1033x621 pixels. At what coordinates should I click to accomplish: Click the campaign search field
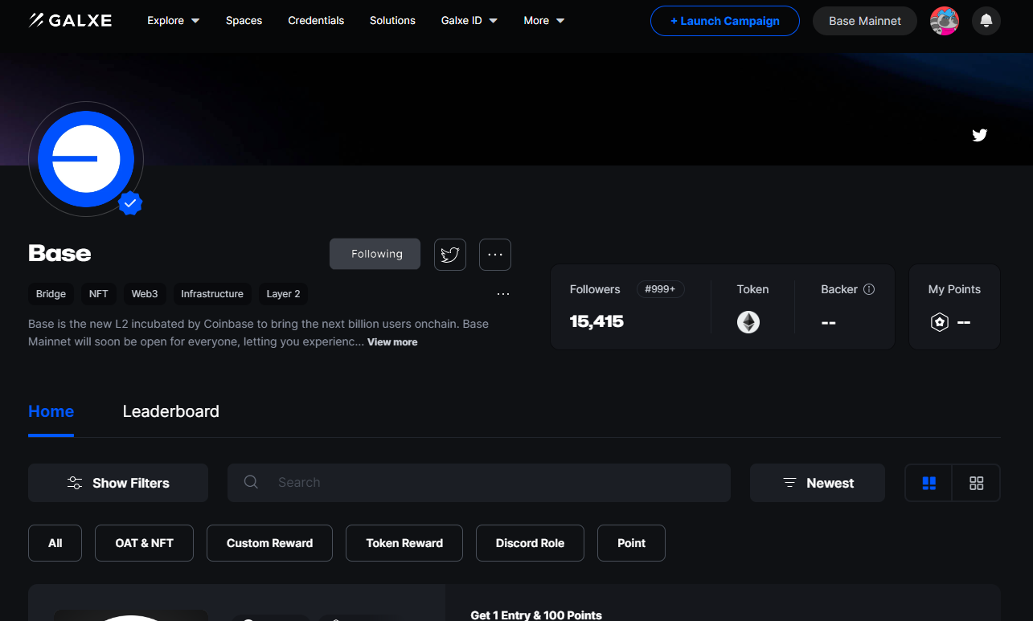pos(479,483)
